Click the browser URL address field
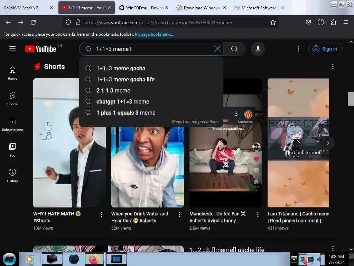 (171, 23)
